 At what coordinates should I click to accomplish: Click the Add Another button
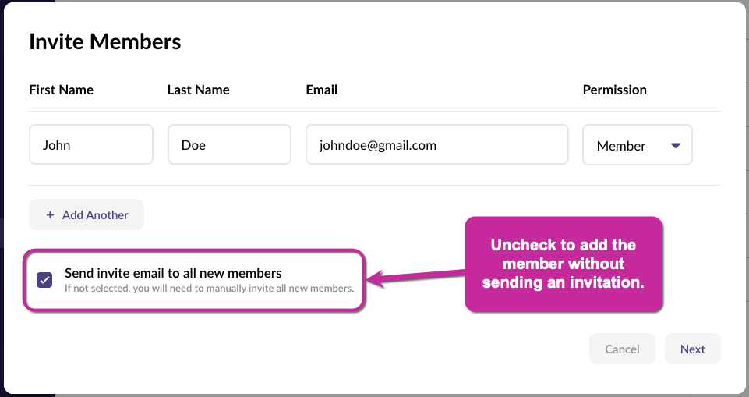pos(87,215)
